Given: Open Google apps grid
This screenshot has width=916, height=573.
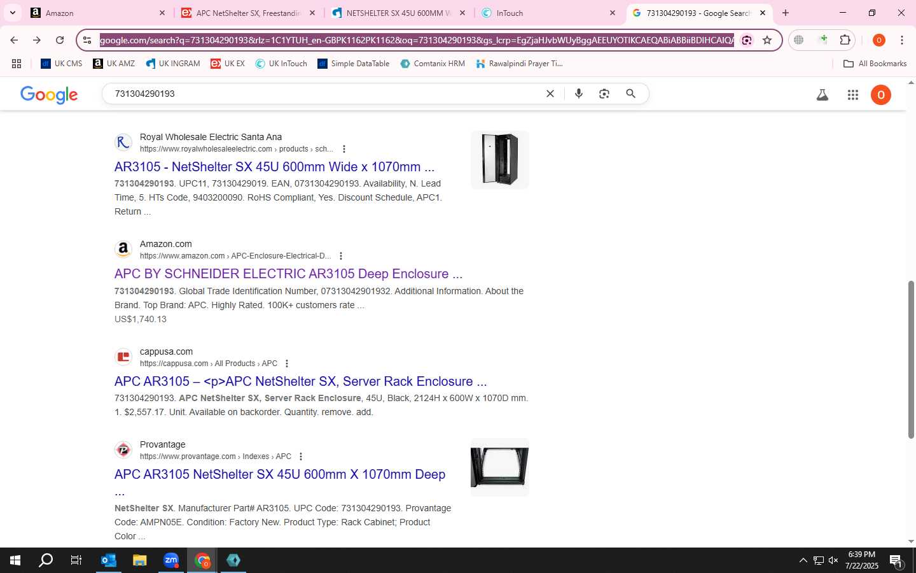Looking at the screenshot, I should pyautogui.click(x=853, y=95).
